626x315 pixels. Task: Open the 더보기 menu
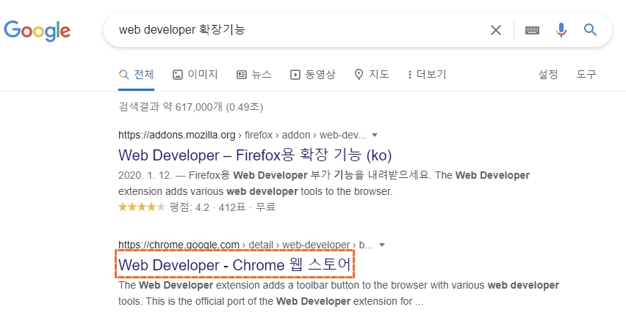[427, 75]
